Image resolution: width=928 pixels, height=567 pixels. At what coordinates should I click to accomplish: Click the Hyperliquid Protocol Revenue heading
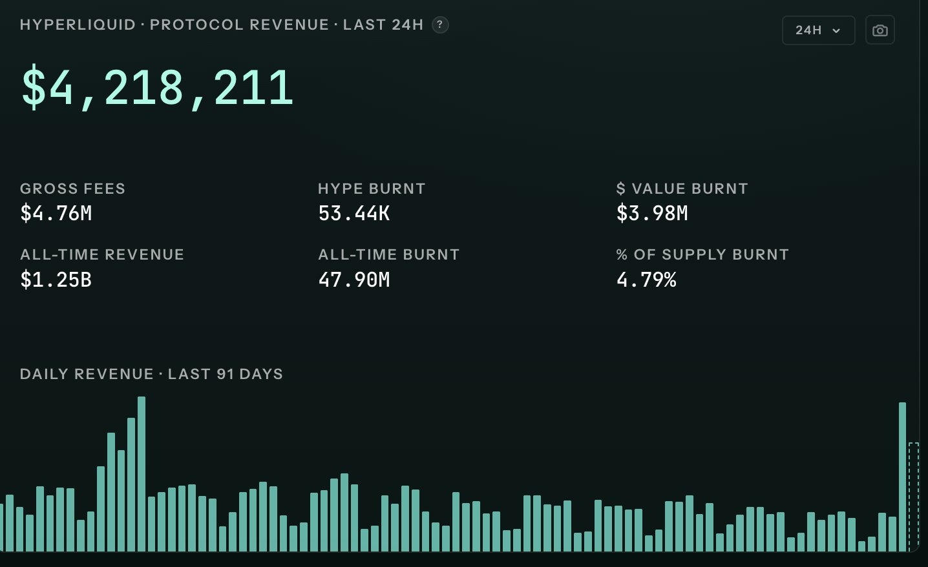click(222, 25)
